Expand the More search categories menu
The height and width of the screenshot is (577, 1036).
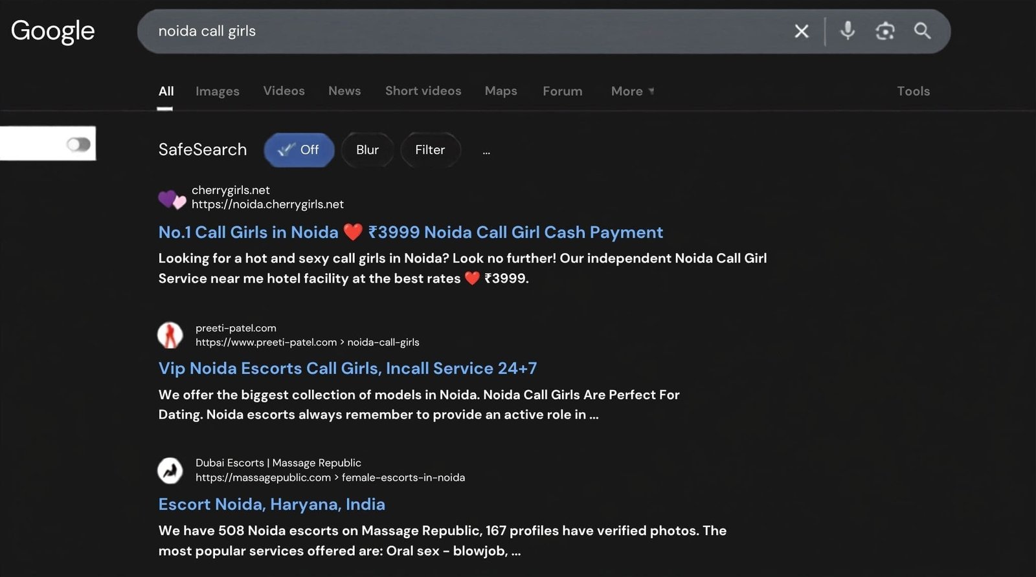click(633, 91)
